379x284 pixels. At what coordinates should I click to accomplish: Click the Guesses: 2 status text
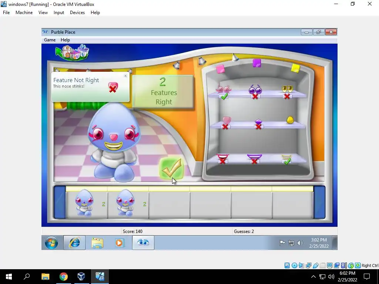244,231
